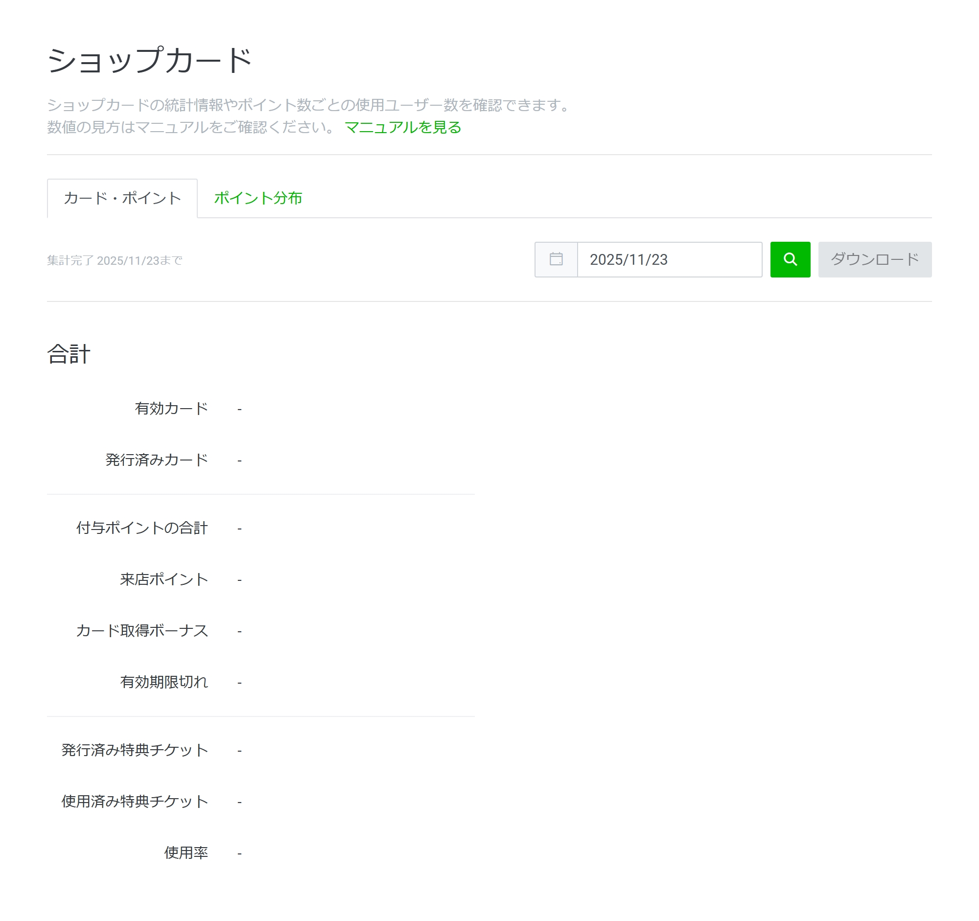The image size is (979, 921).
Task: Select the カード・ポイント tab
Action: coord(121,198)
